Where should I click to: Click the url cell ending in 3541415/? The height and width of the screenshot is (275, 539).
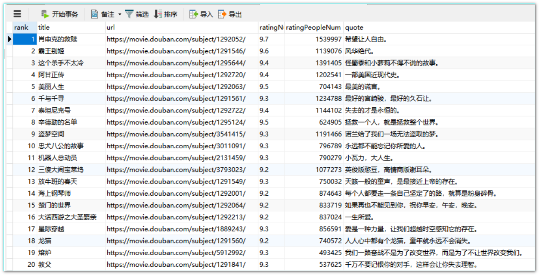tap(182, 134)
